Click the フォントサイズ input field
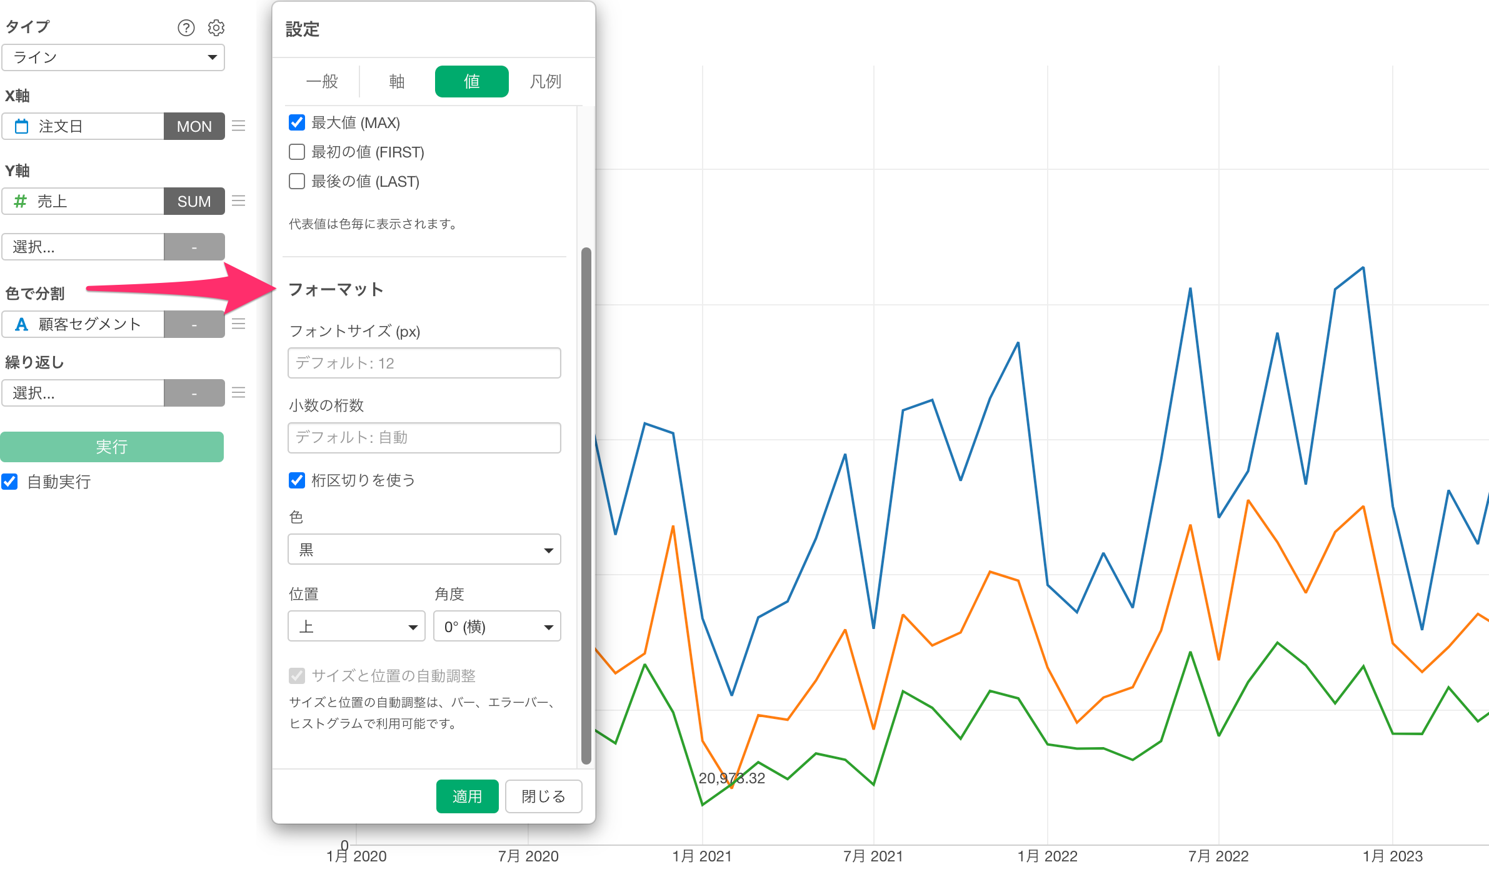The image size is (1489, 877). point(424,363)
